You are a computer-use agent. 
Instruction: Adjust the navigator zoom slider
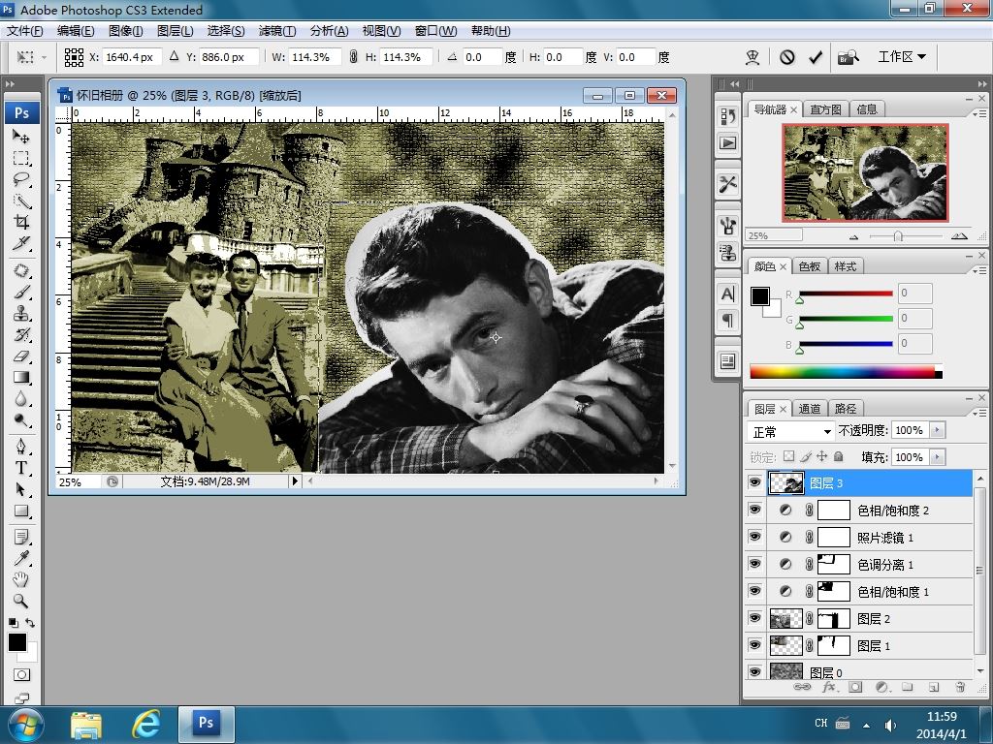click(x=898, y=236)
